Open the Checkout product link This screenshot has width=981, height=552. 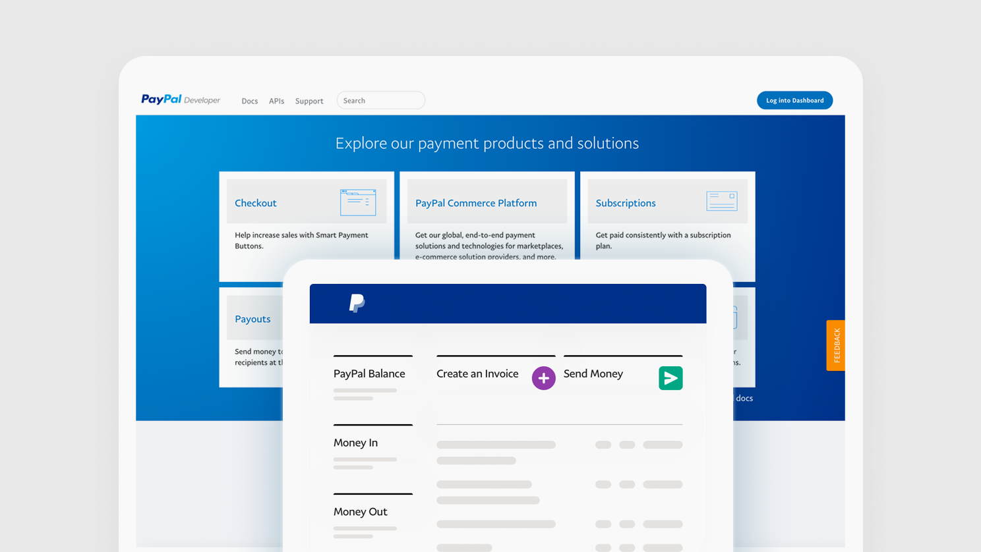[x=256, y=203]
